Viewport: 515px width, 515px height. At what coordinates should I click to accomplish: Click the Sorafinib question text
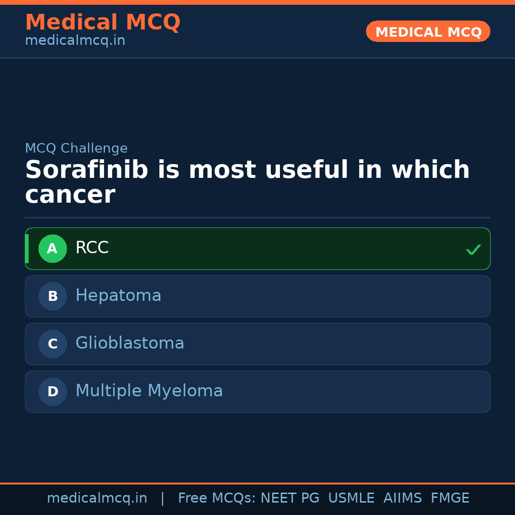point(247,182)
